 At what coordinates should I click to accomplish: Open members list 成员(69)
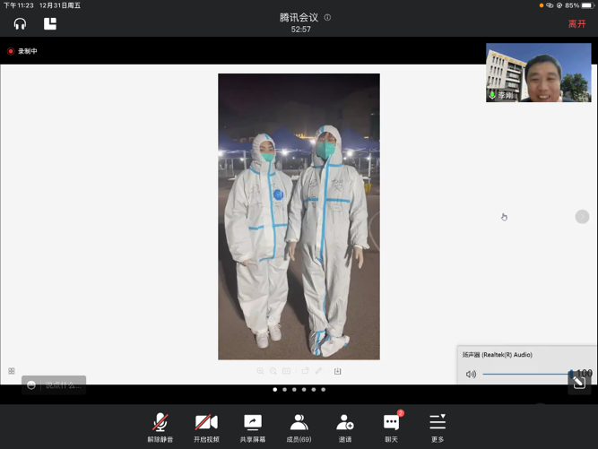click(x=299, y=427)
